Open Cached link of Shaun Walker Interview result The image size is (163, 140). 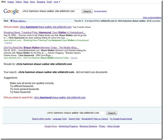74,58
